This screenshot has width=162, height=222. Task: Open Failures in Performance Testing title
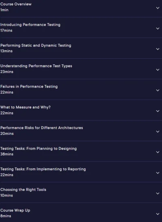pyautogui.click(x=29, y=87)
